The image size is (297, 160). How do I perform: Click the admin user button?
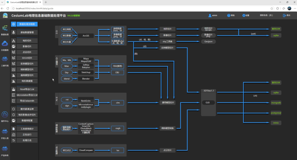(x=213, y=15)
